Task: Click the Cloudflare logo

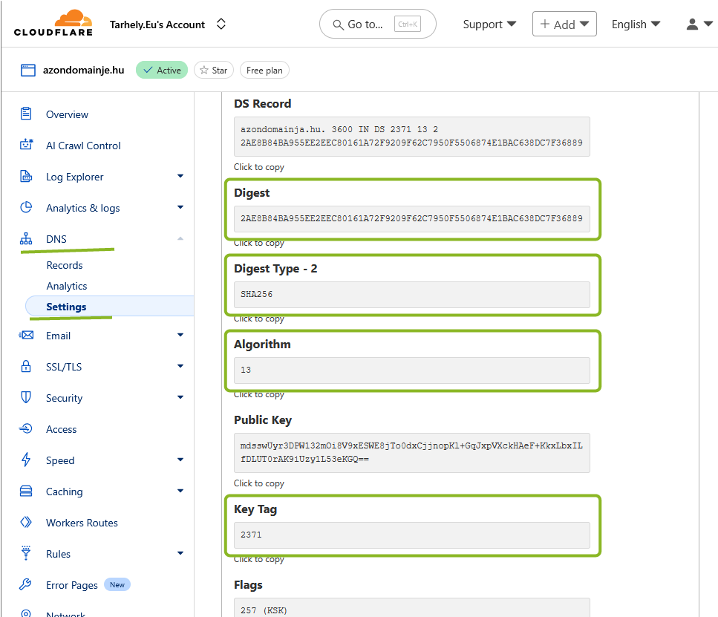Action: (x=53, y=24)
